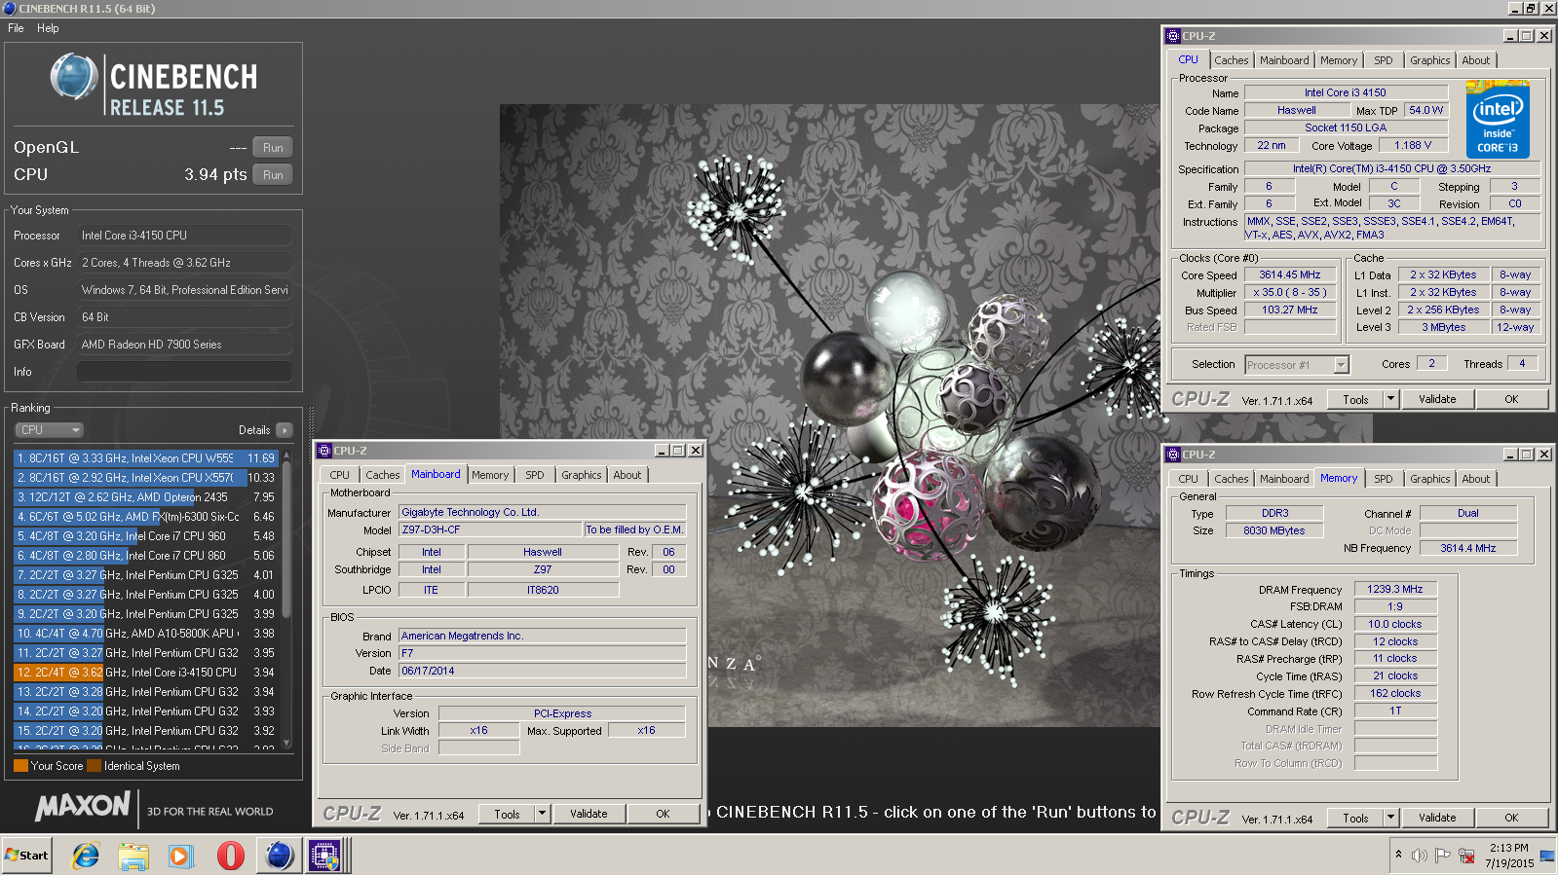
Task: Switch to CPU tab in Mainboard CPU-Z window
Action: (x=339, y=475)
